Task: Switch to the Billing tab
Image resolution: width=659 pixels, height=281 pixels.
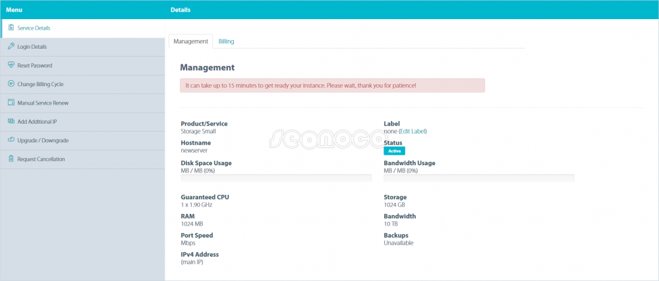Action: click(x=226, y=41)
